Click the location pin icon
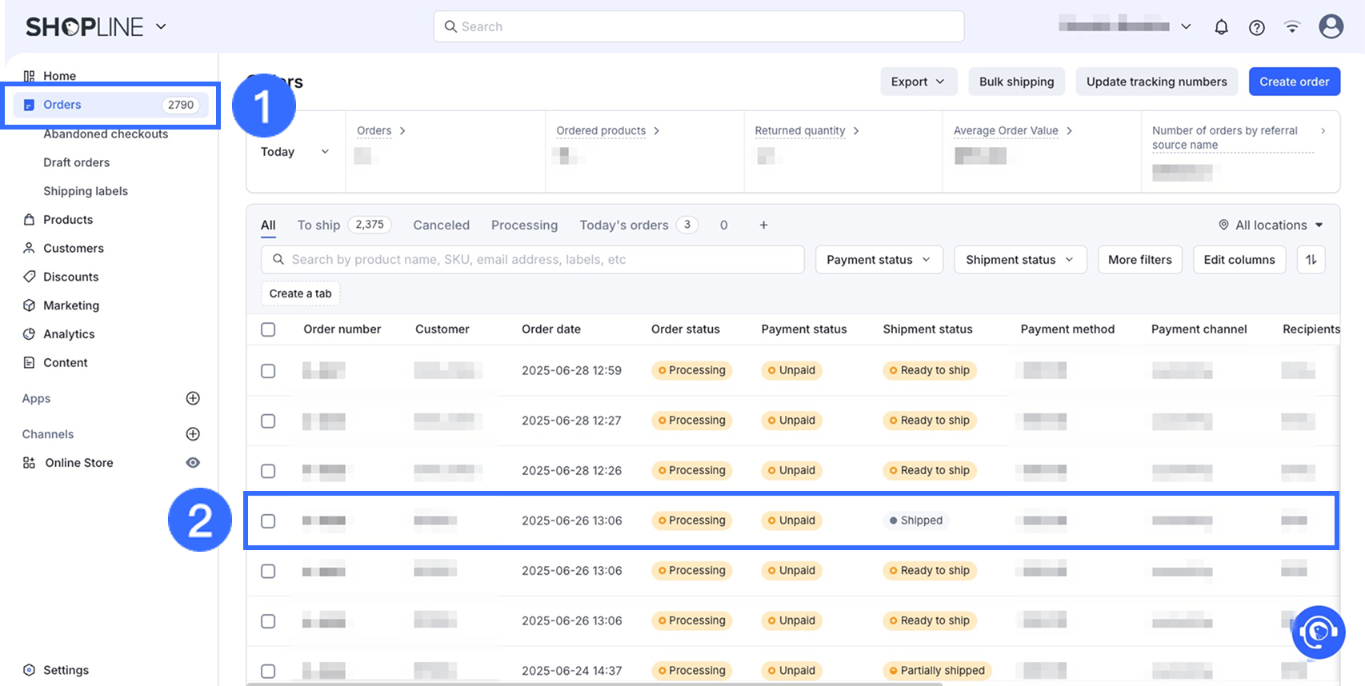 pos(1223,225)
